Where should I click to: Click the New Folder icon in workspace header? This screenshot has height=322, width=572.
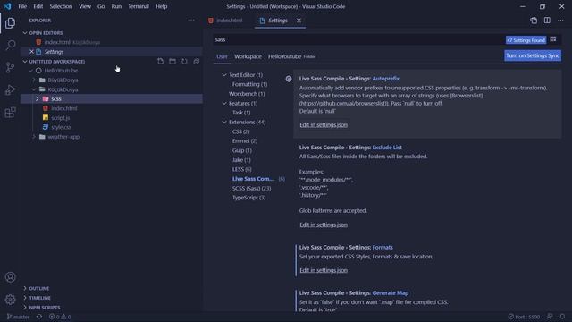[172, 62]
